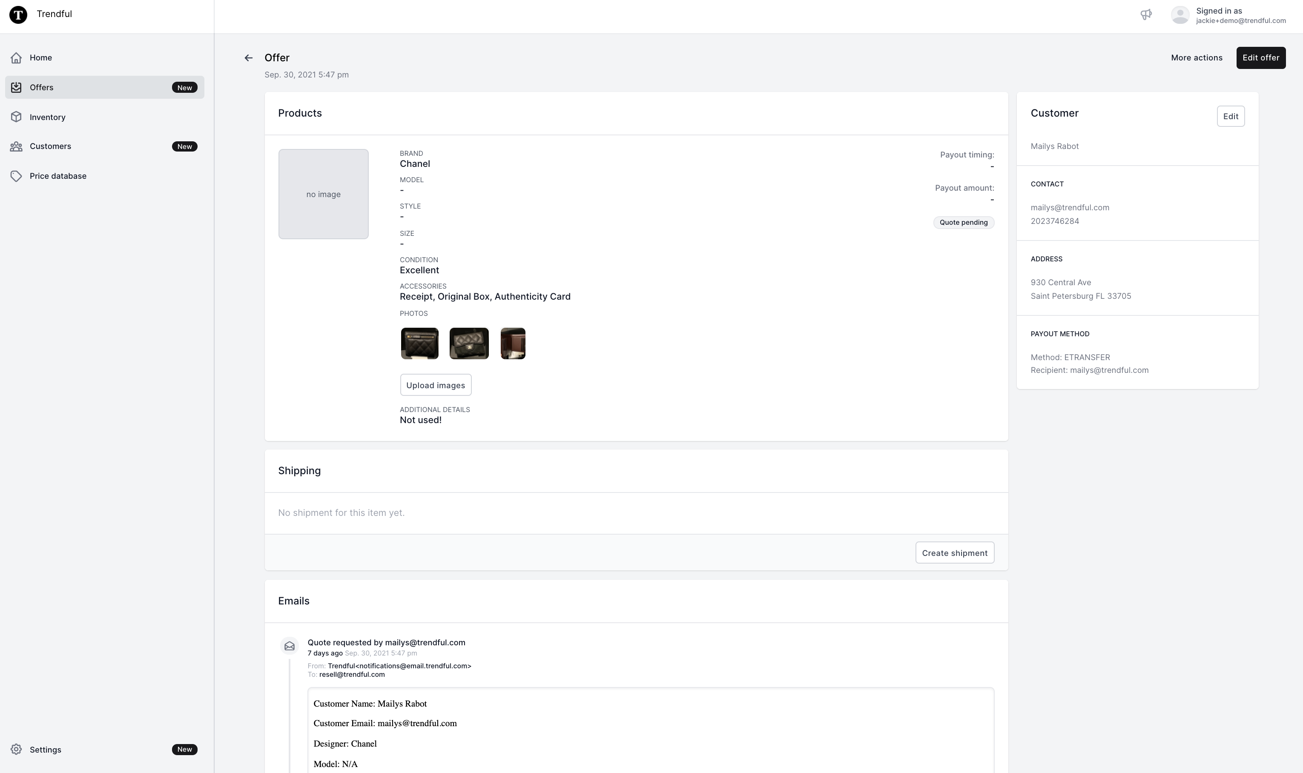1303x773 pixels.
Task: Click the Price database tag icon
Action: click(16, 176)
